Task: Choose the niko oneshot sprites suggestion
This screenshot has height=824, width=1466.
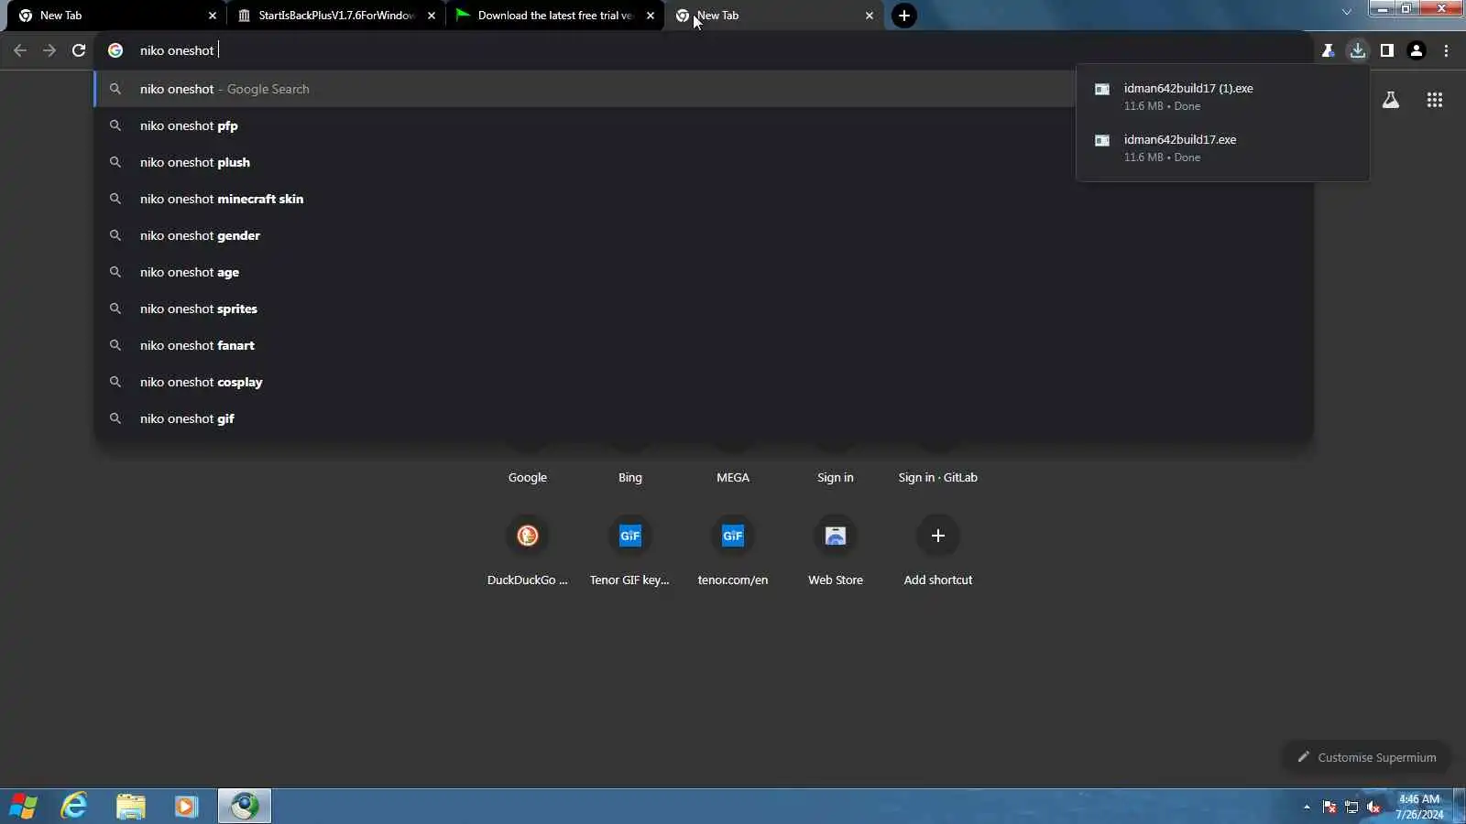Action: pos(704,309)
